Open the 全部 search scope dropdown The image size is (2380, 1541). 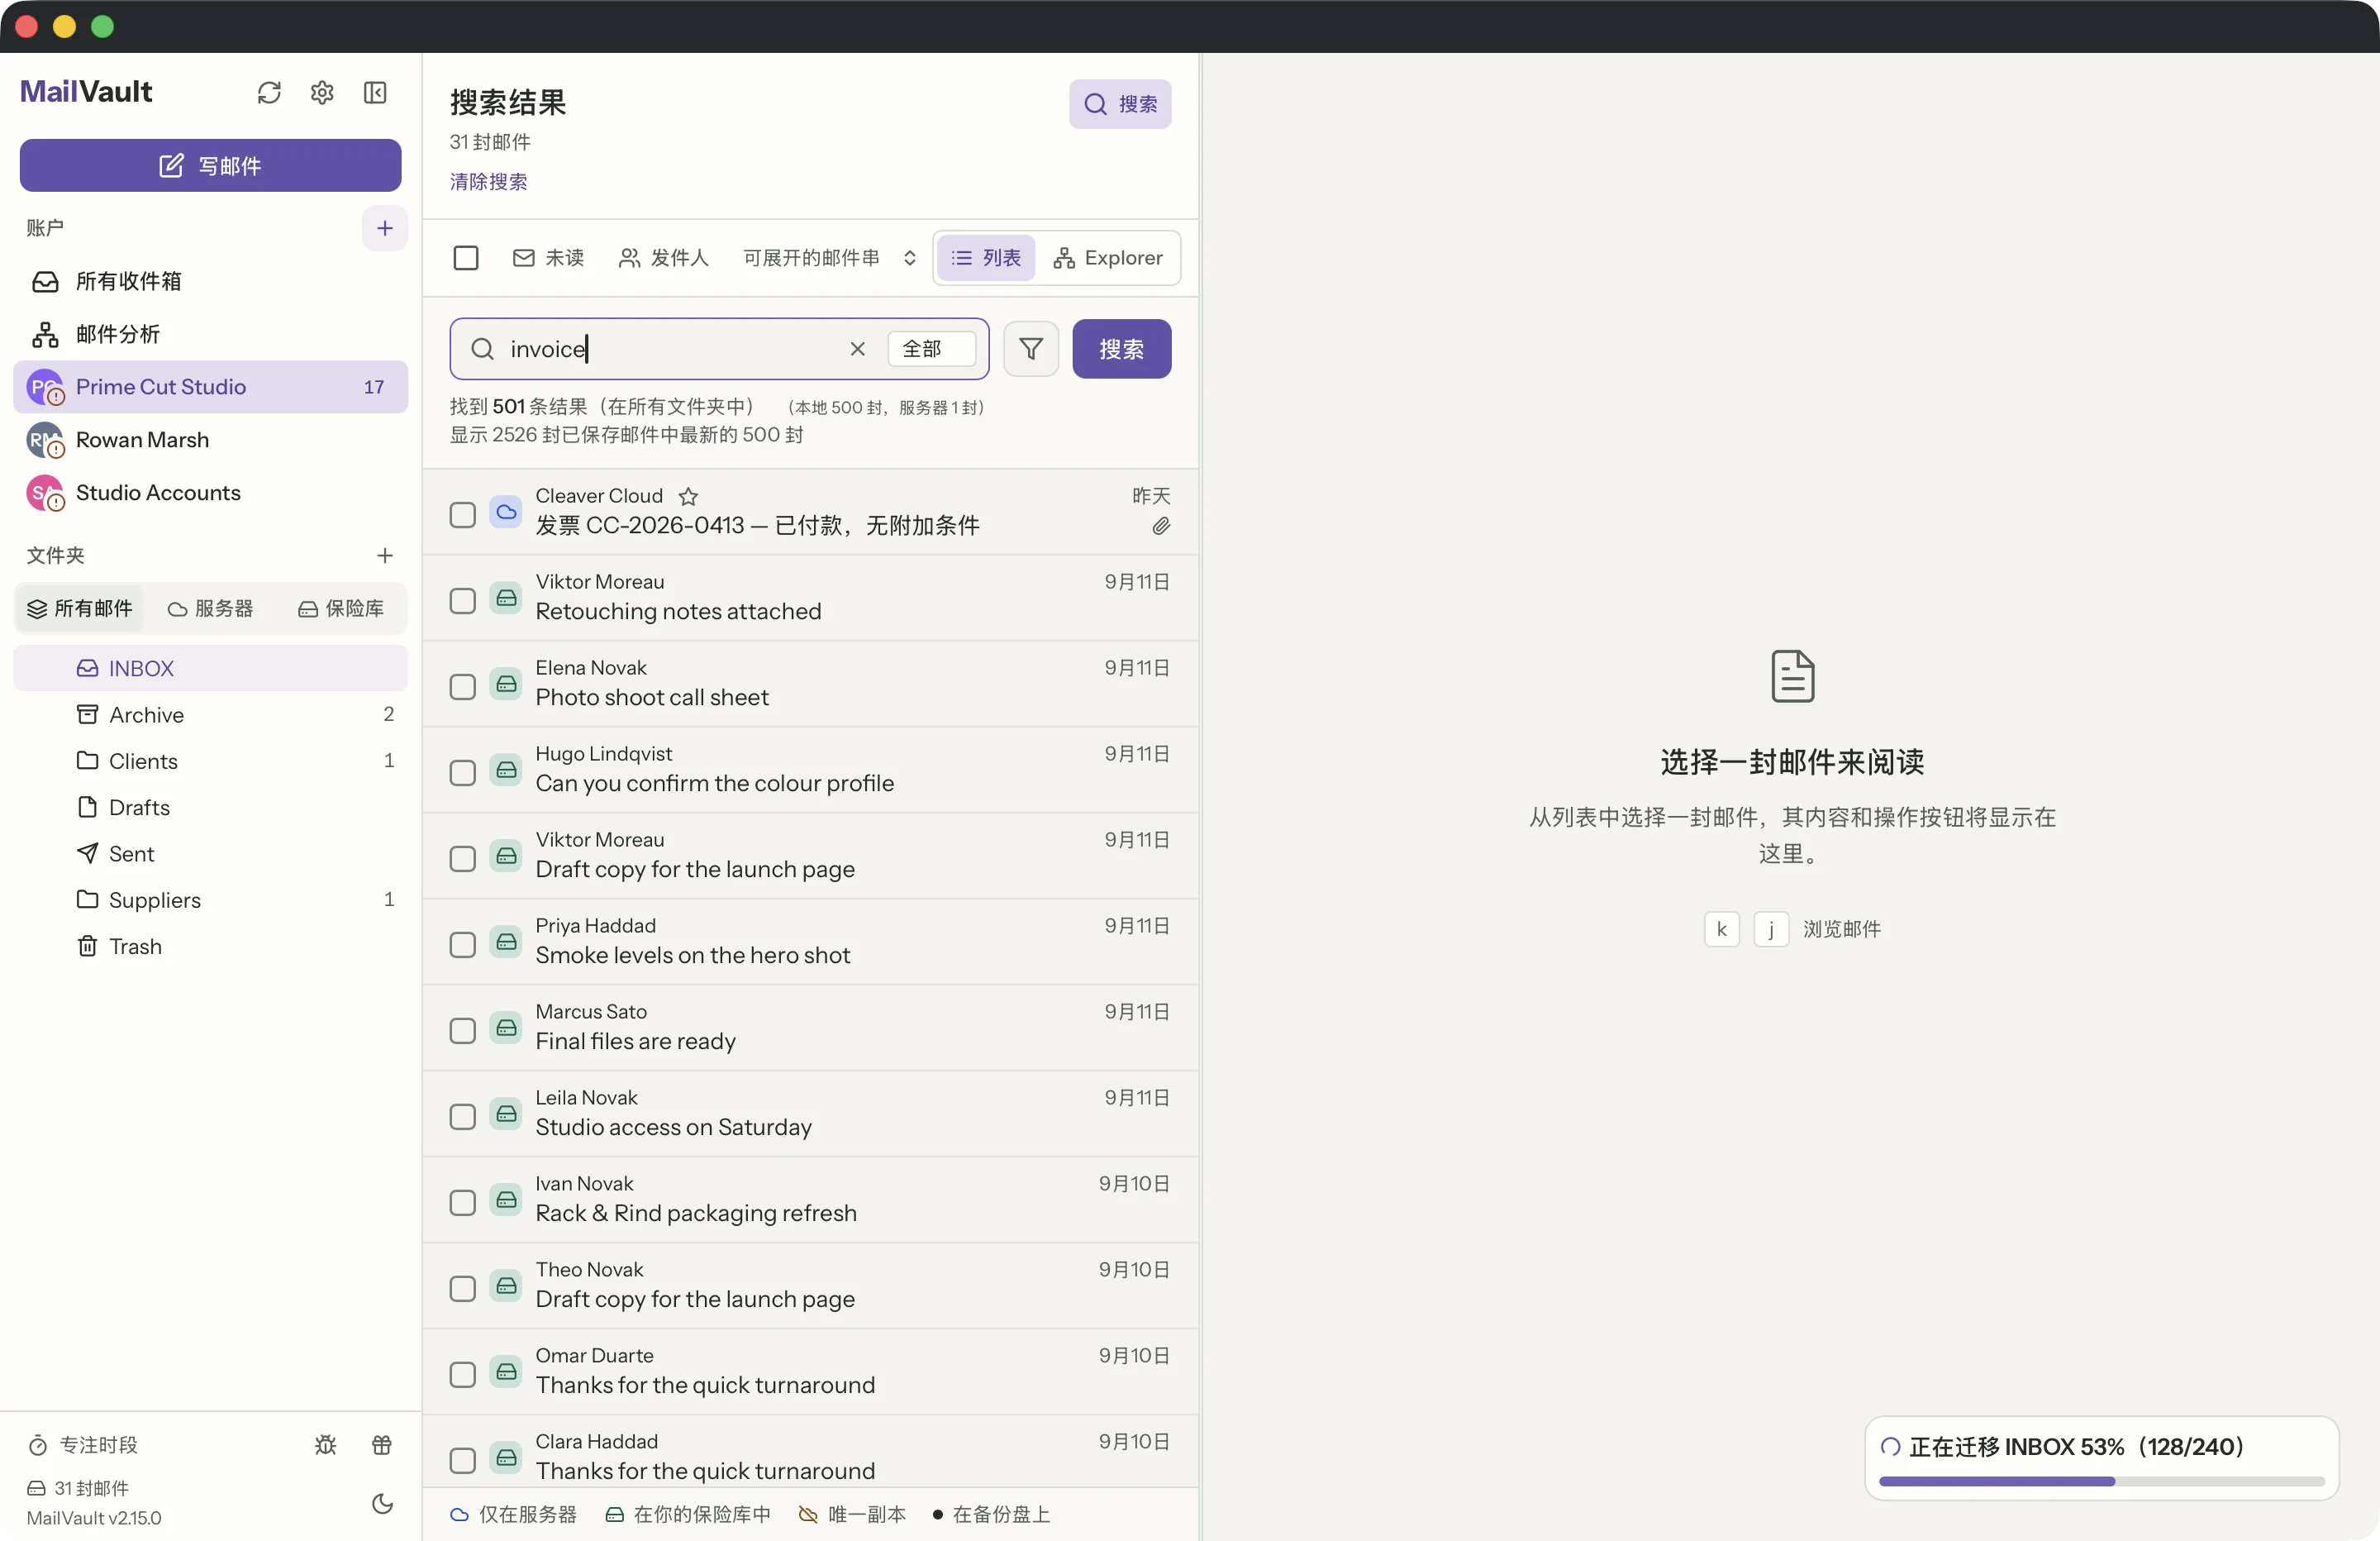[932, 348]
